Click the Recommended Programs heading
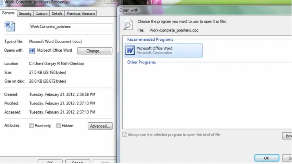292x164 pixels. (150, 39)
